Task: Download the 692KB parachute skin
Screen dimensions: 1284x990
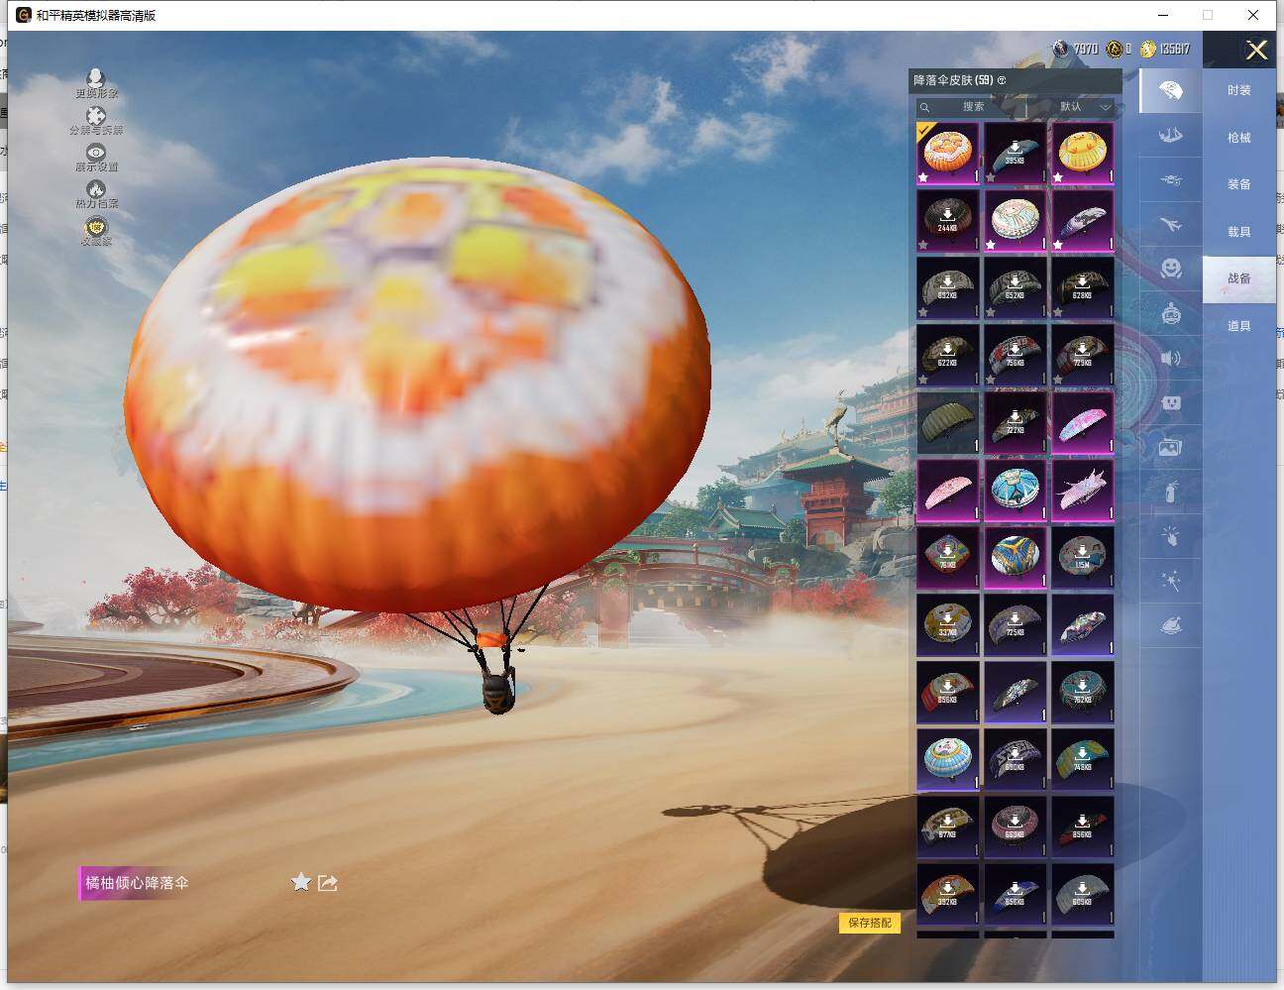Action: 948,288
